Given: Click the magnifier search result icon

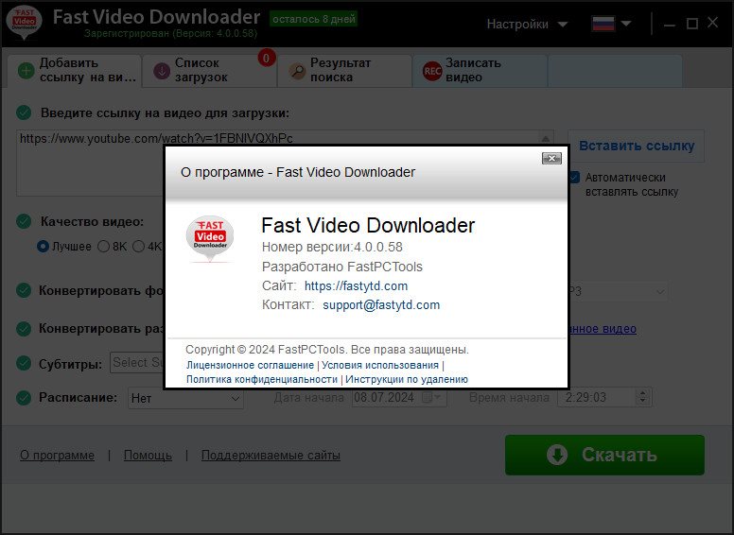Looking at the screenshot, I should (297, 71).
